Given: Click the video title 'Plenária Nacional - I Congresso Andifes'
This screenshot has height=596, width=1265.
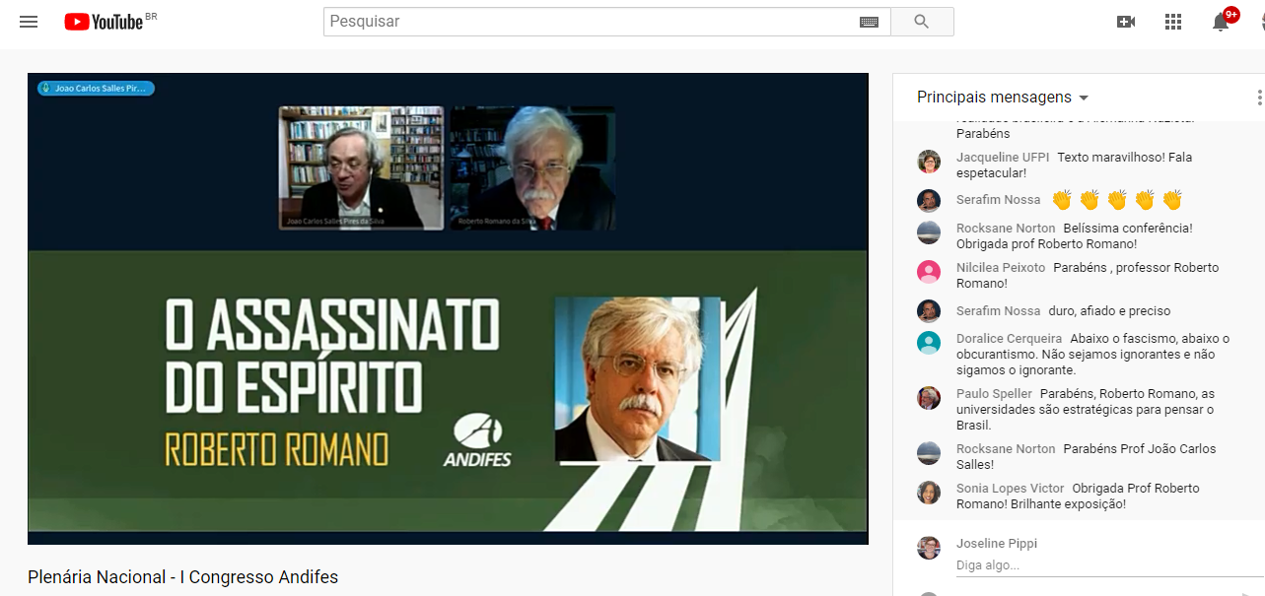Looking at the screenshot, I should 183,577.
